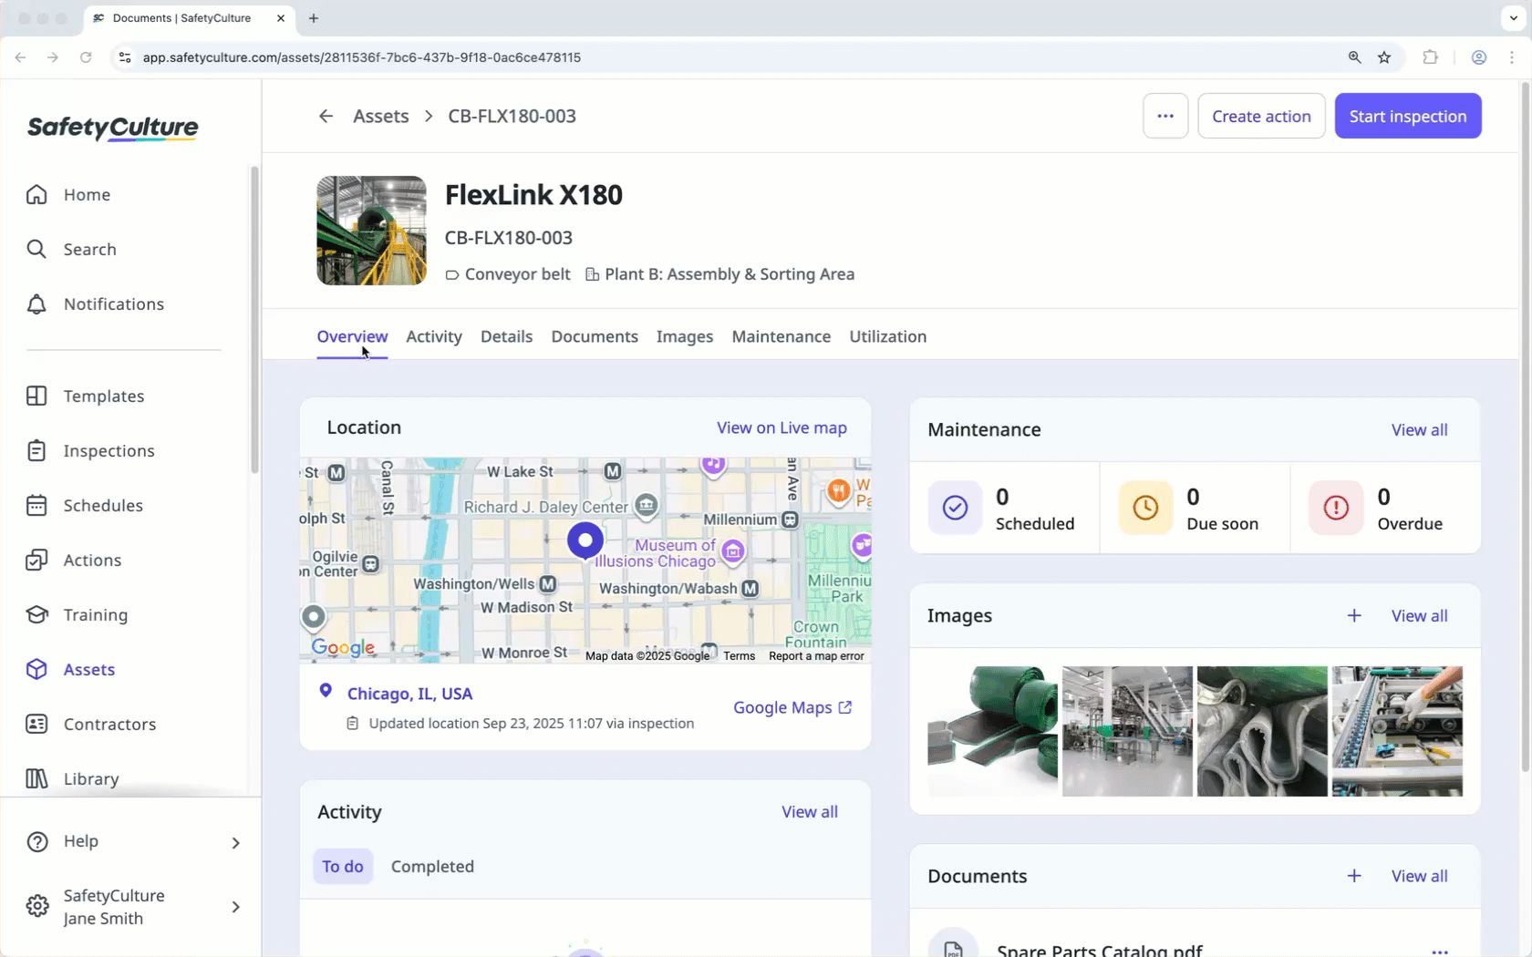Click the Terms link on the map

[740, 656]
